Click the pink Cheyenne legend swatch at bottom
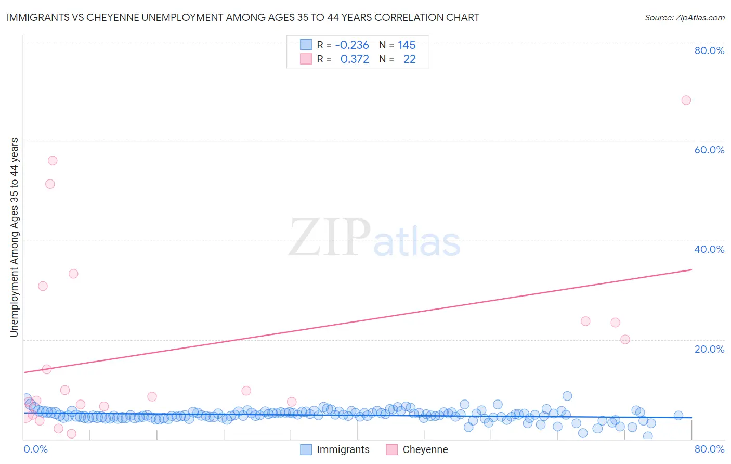Viewport: 731px width, 464px height. pyautogui.click(x=391, y=449)
